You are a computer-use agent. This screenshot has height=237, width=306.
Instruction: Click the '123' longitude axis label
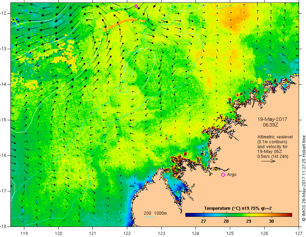[161, 233]
